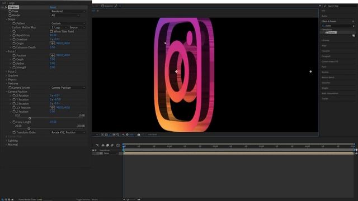Collapse the Force 1 group
The width and height of the screenshot is (358, 201).
tap(6, 51)
